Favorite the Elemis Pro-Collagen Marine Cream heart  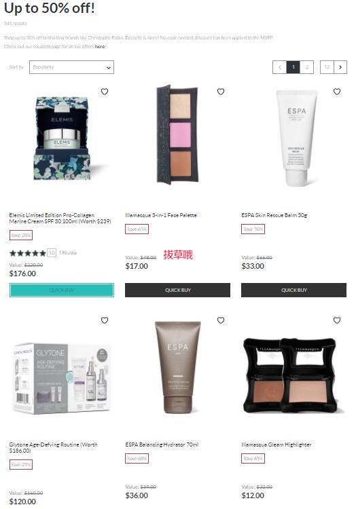point(105,92)
